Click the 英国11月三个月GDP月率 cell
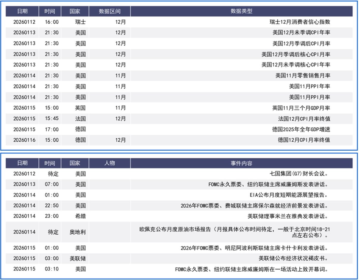The width and height of the screenshot is (359, 280). (x=301, y=108)
